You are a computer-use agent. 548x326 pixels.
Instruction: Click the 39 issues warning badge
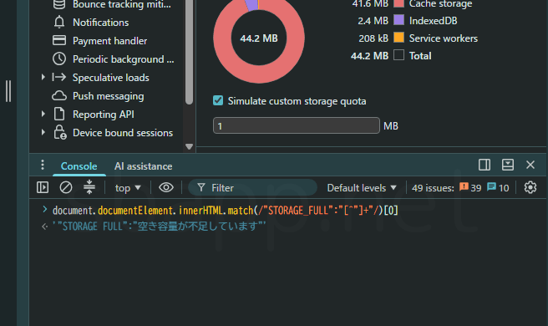(470, 188)
